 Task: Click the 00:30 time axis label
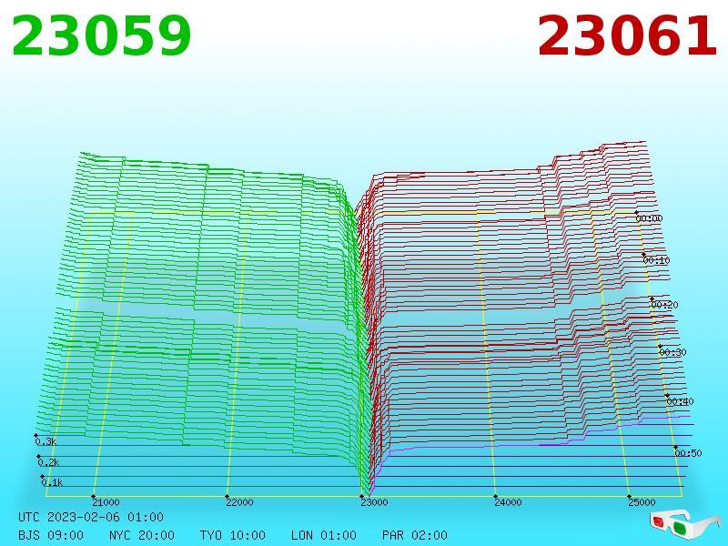point(672,352)
